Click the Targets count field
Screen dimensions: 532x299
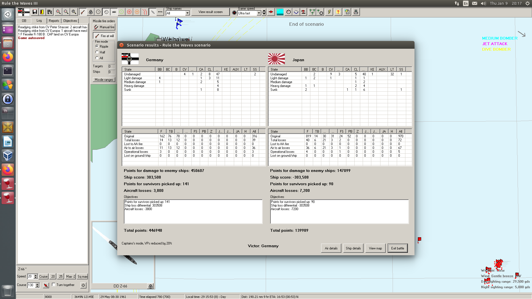[x=111, y=66]
